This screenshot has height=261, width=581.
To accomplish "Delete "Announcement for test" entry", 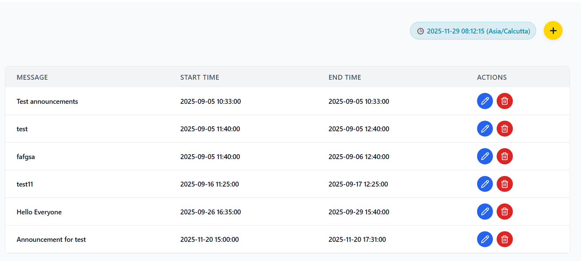I will [x=505, y=239].
